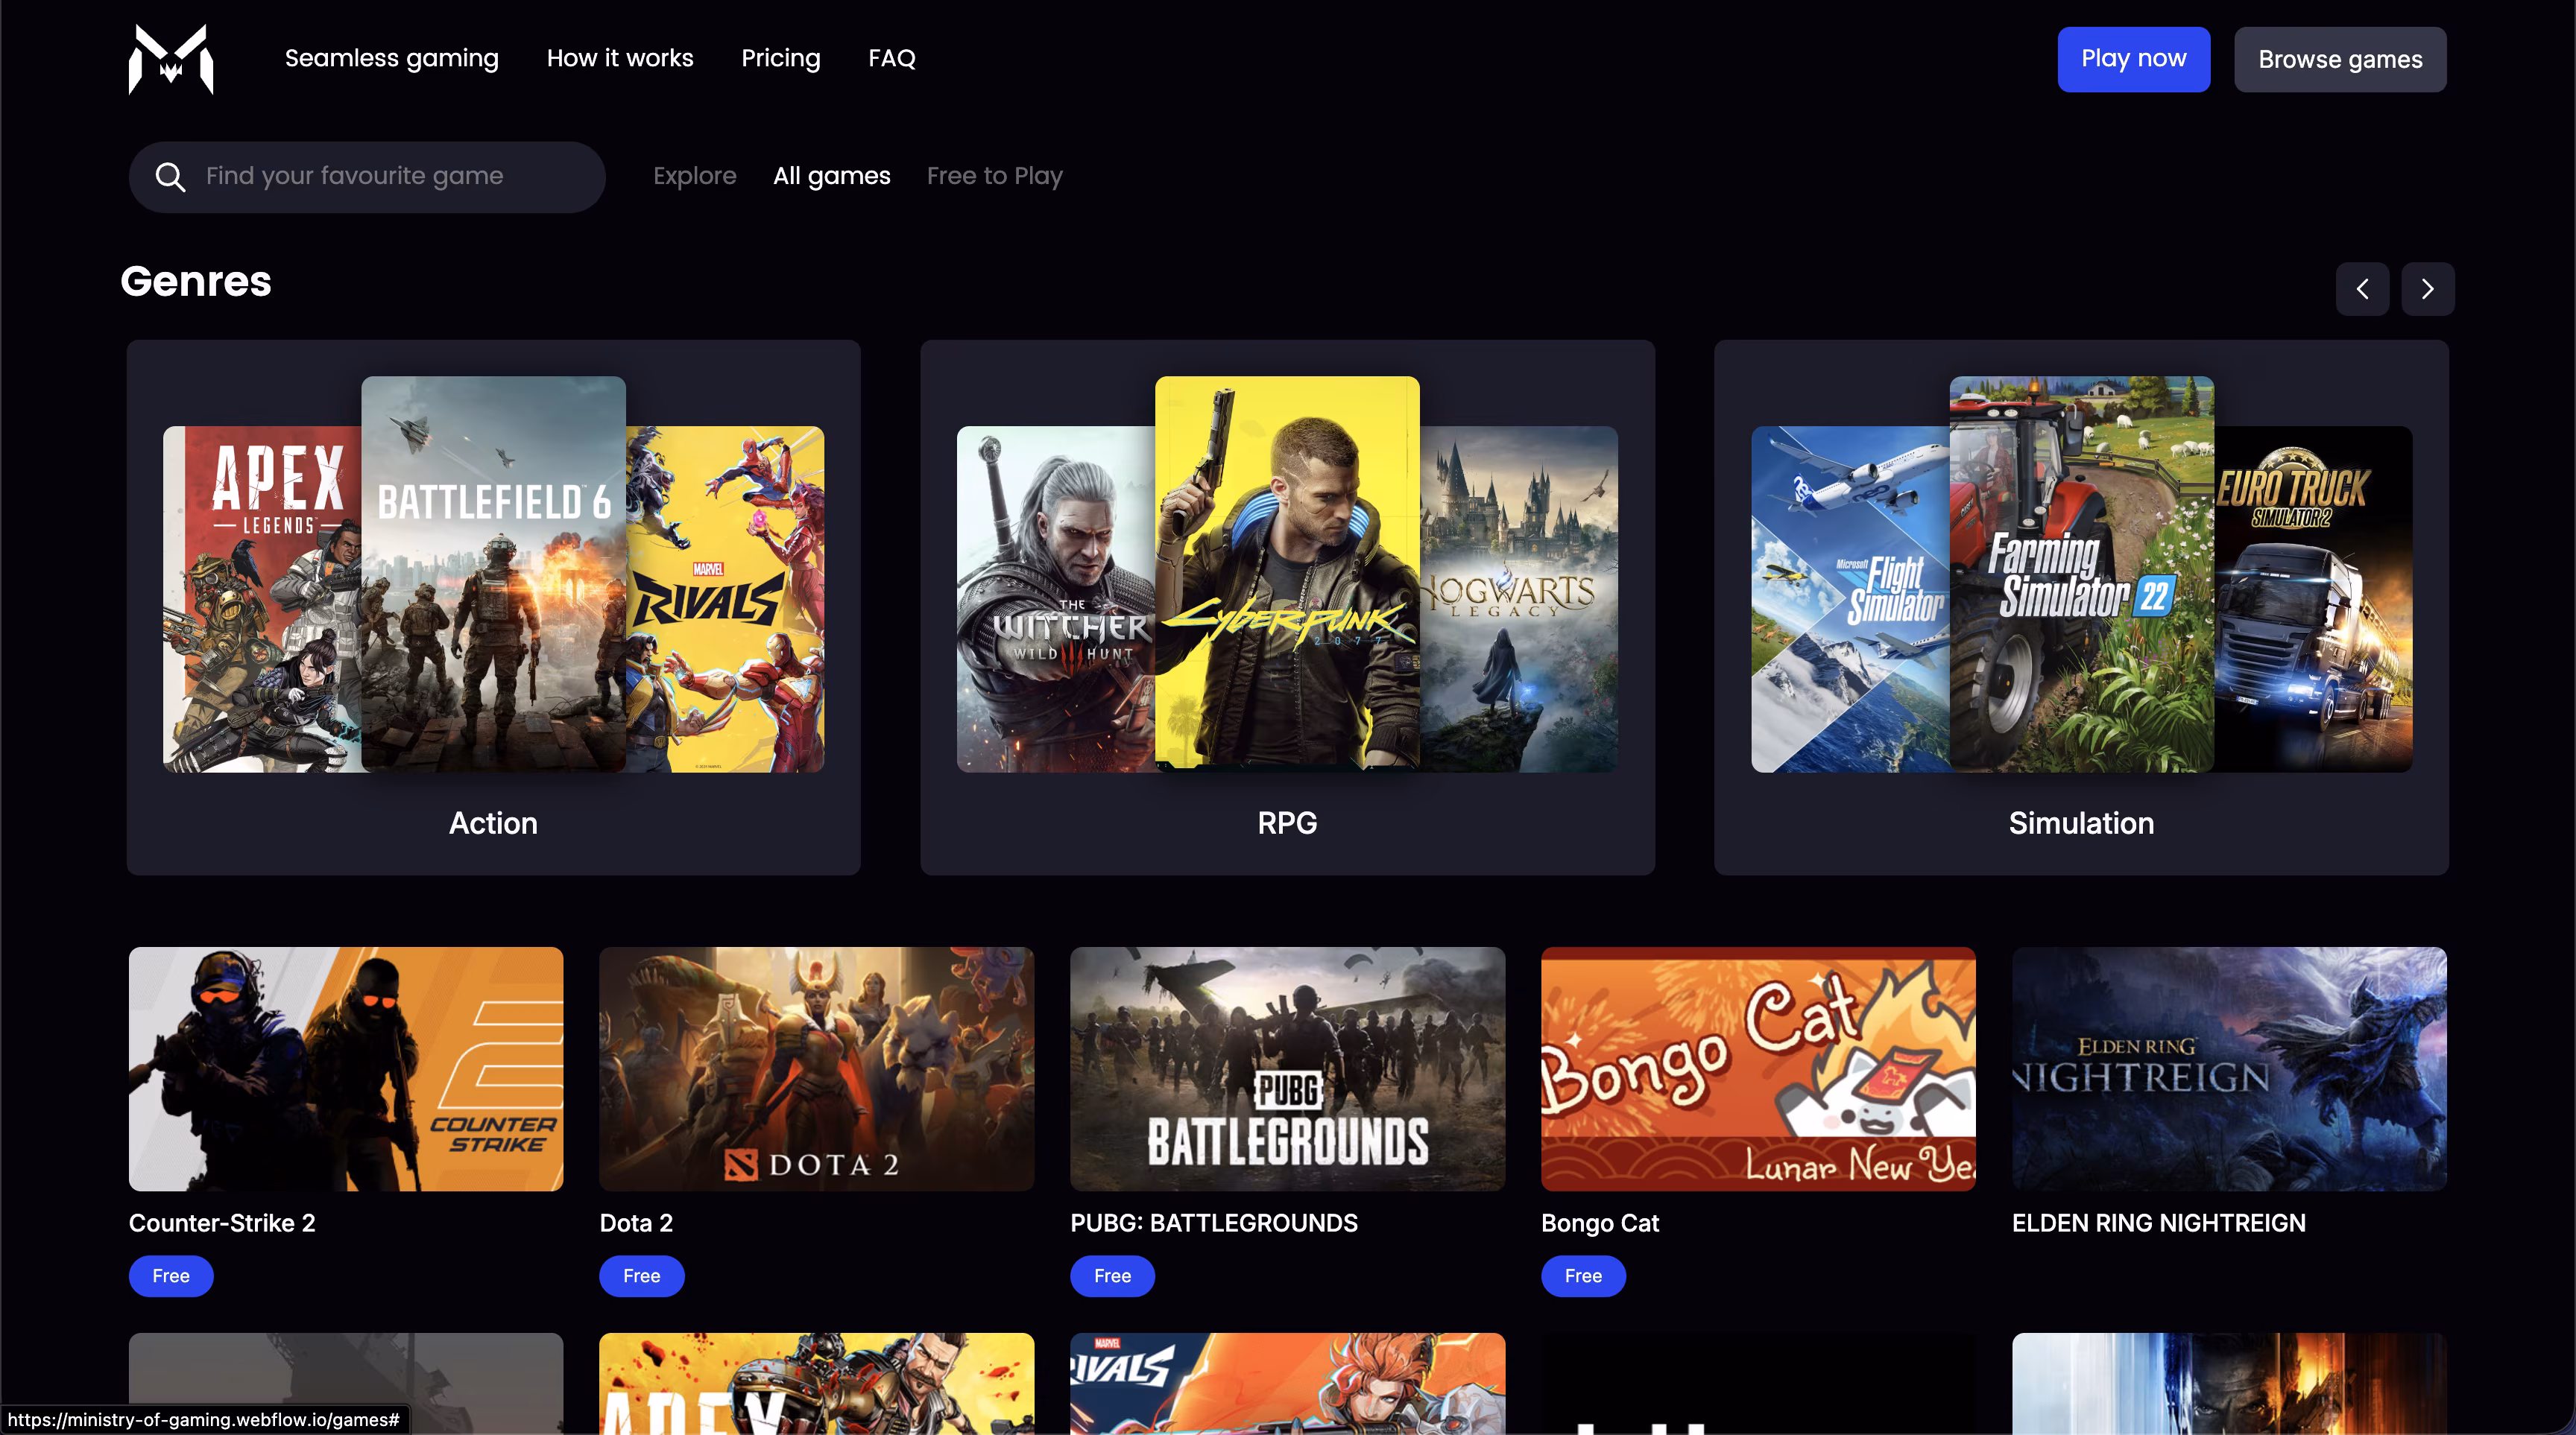Viewport: 2576px width, 1435px height.
Task: Click the Ministry of Gaming logo
Action: pyautogui.click(x=171, y=59)
